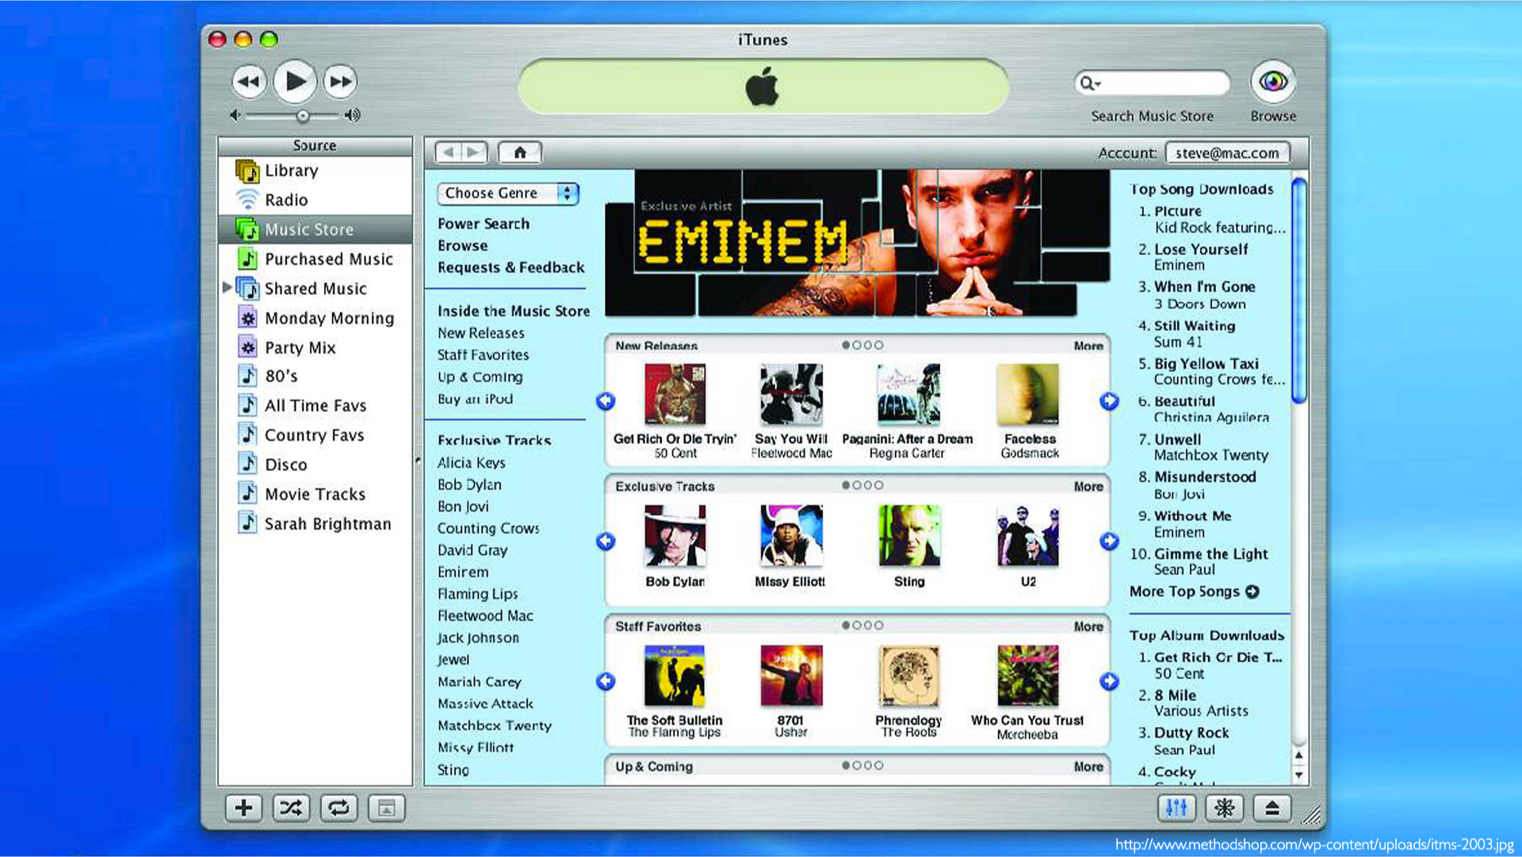This screenshot has width=1522, height=857.
Task: Click the Browse eye icon
Action: (1273, 81)
